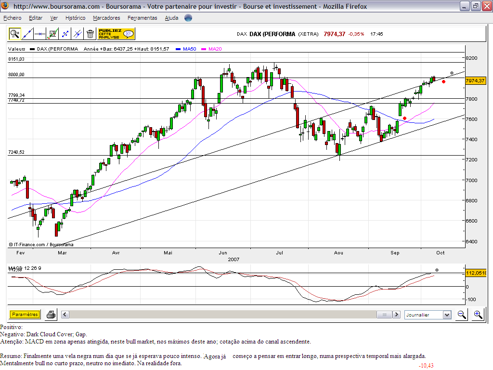Print the chart using printer icon
Screen dimensions: 493x370
(x=51, y=315)
